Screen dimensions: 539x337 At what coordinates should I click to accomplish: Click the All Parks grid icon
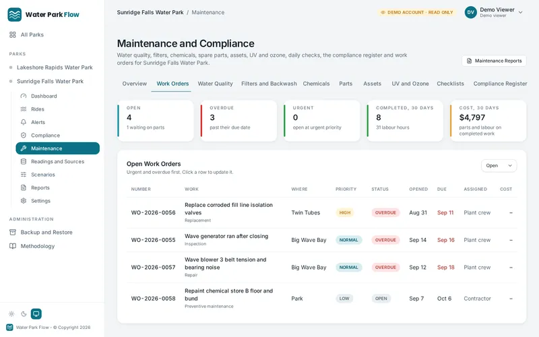click(13, 35)
